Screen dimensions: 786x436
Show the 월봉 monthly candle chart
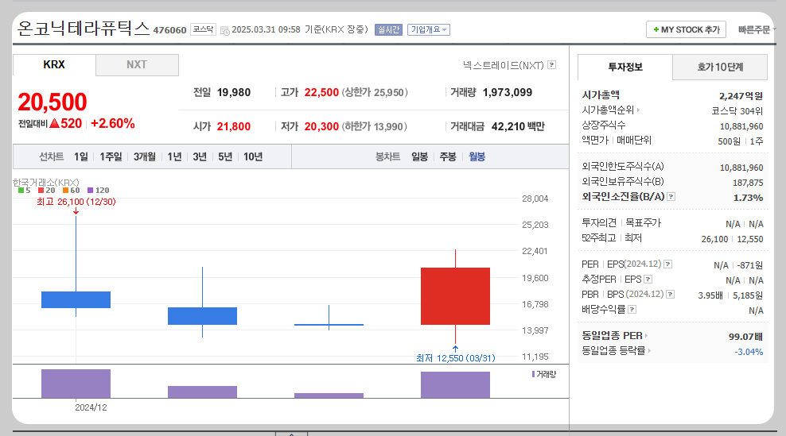pyautogui.click(x=477, y=157)
